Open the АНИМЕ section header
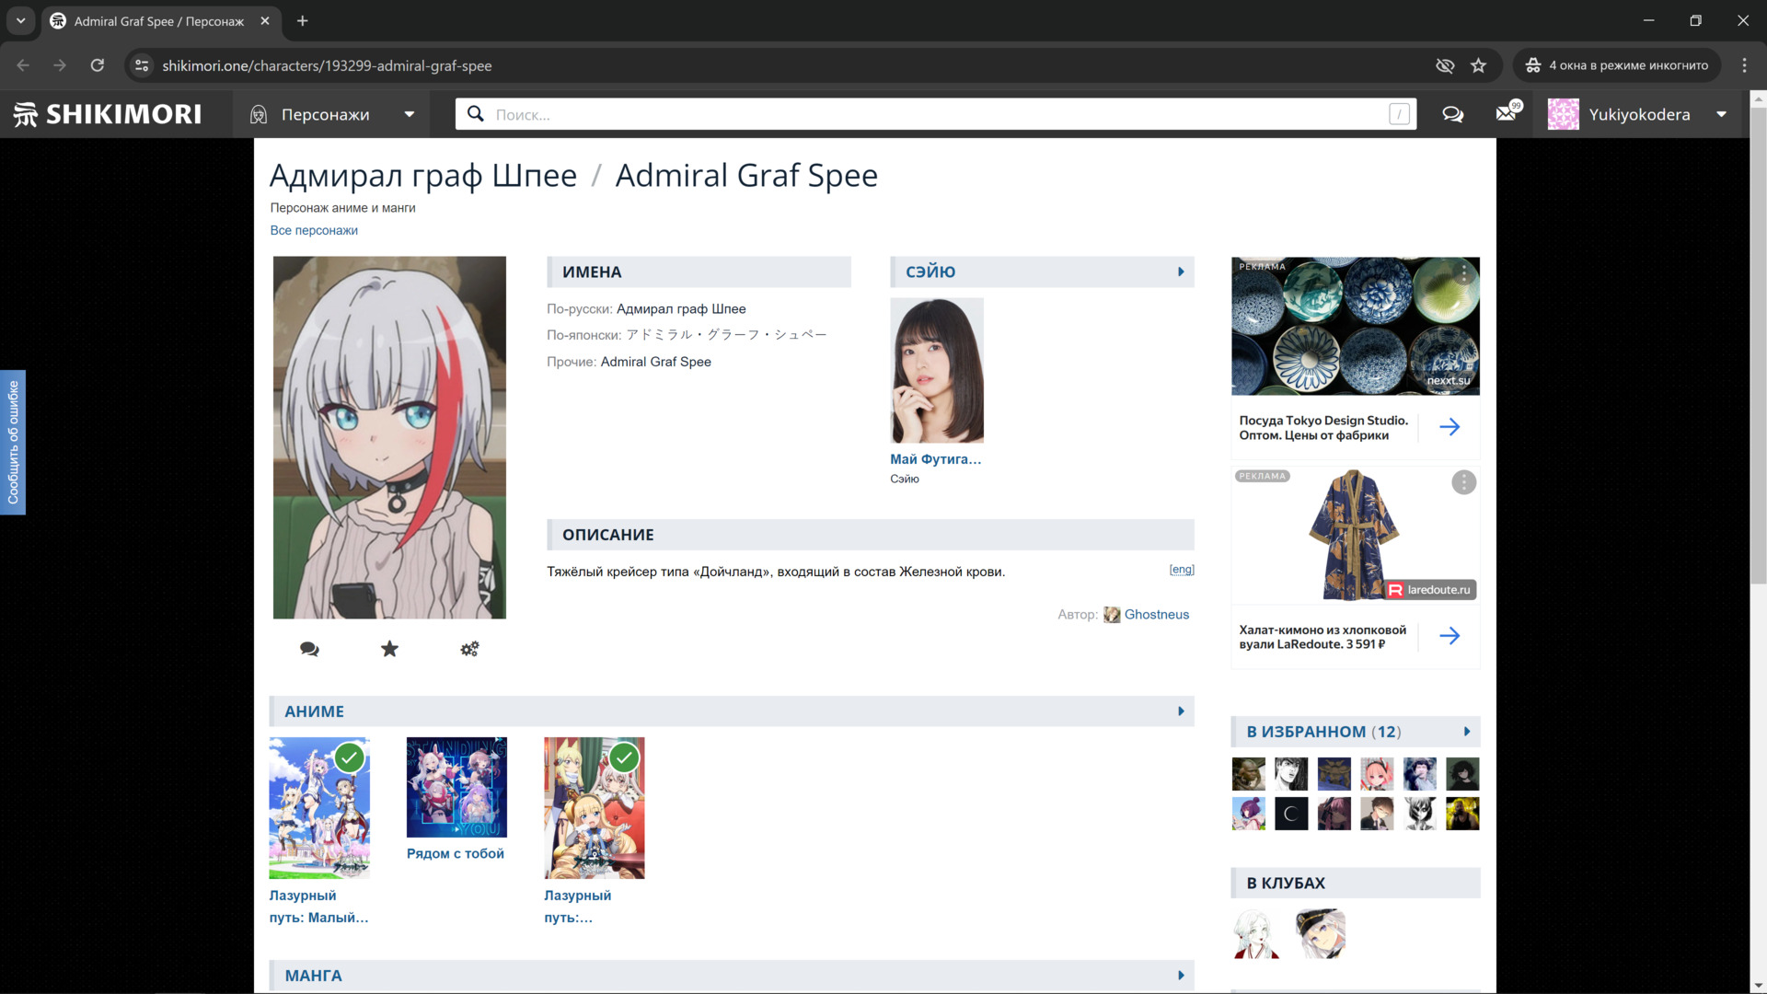Viewport: 1767px width, 994px height. coord(315,711)
